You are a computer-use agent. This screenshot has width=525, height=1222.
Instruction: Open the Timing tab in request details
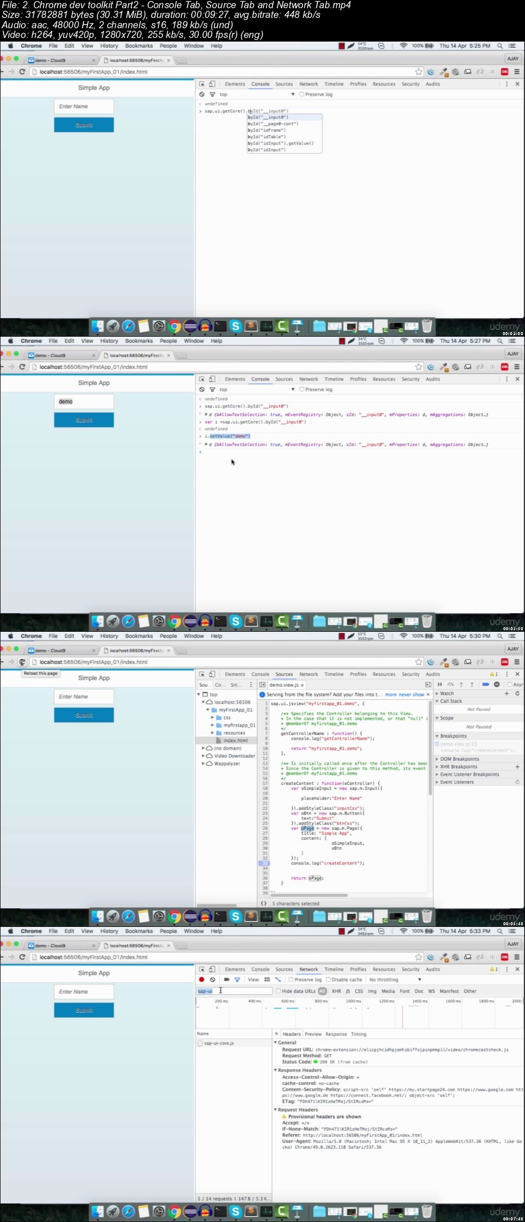(x=358, y=1034)
